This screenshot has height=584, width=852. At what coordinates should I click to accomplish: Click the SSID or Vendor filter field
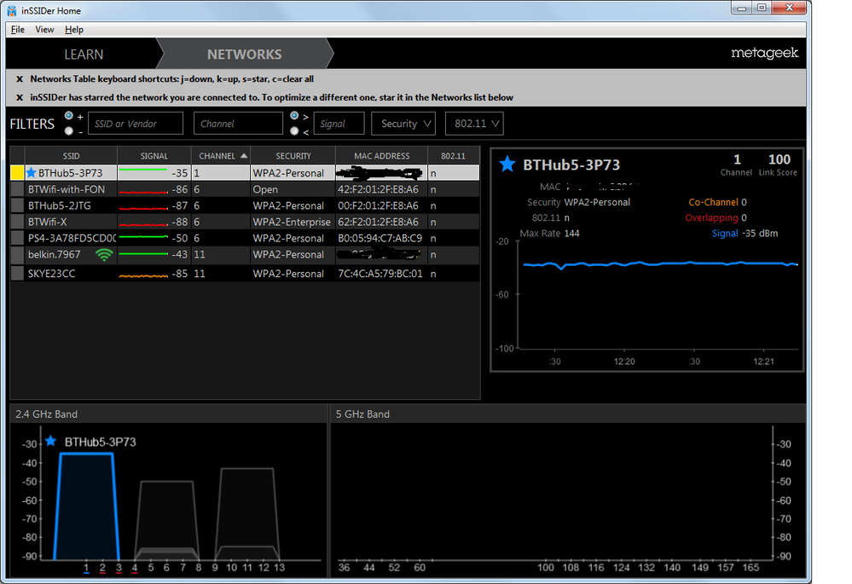pyautogui.click(x=136, y=124)
